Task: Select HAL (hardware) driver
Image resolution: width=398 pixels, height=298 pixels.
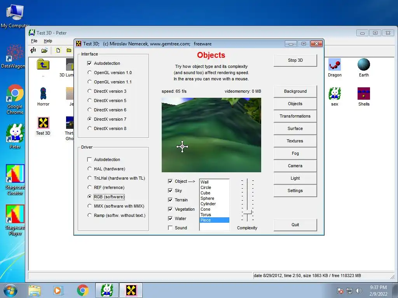Action: [x=89, y=169]
